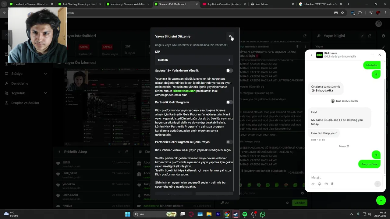Bookmark this page with the star icon
The height and width of the screenshot is (219, 390).
tap(342, 13)
